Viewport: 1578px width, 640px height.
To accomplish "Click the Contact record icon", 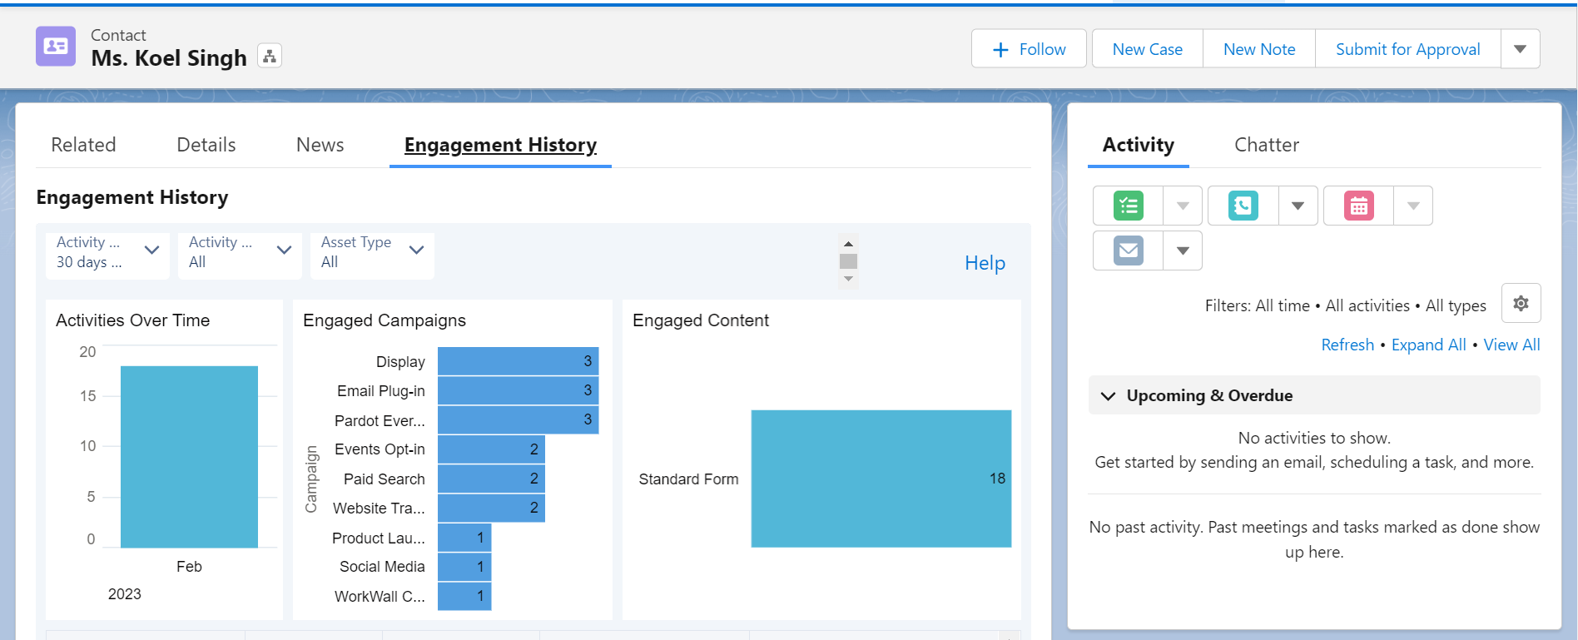I will click(x=56, y=47).
